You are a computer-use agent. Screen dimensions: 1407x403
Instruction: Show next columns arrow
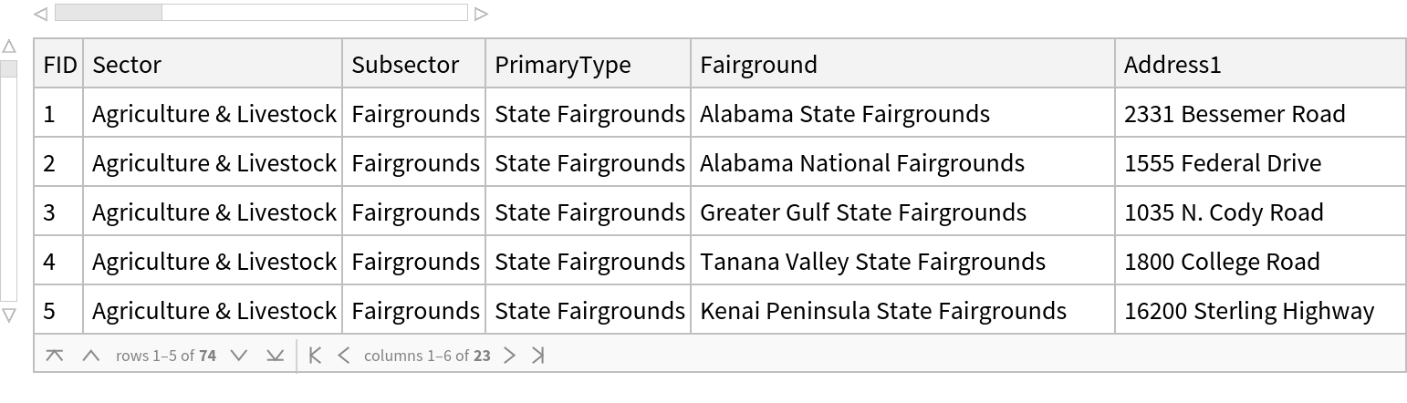(510, 356)
